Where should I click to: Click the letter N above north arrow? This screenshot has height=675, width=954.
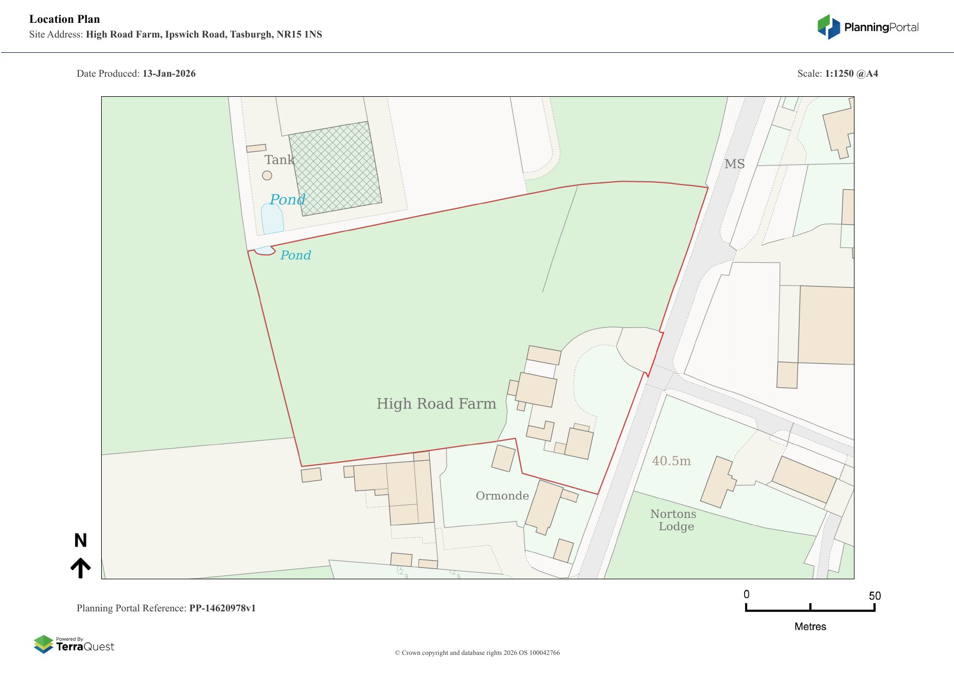coord(80,540)
